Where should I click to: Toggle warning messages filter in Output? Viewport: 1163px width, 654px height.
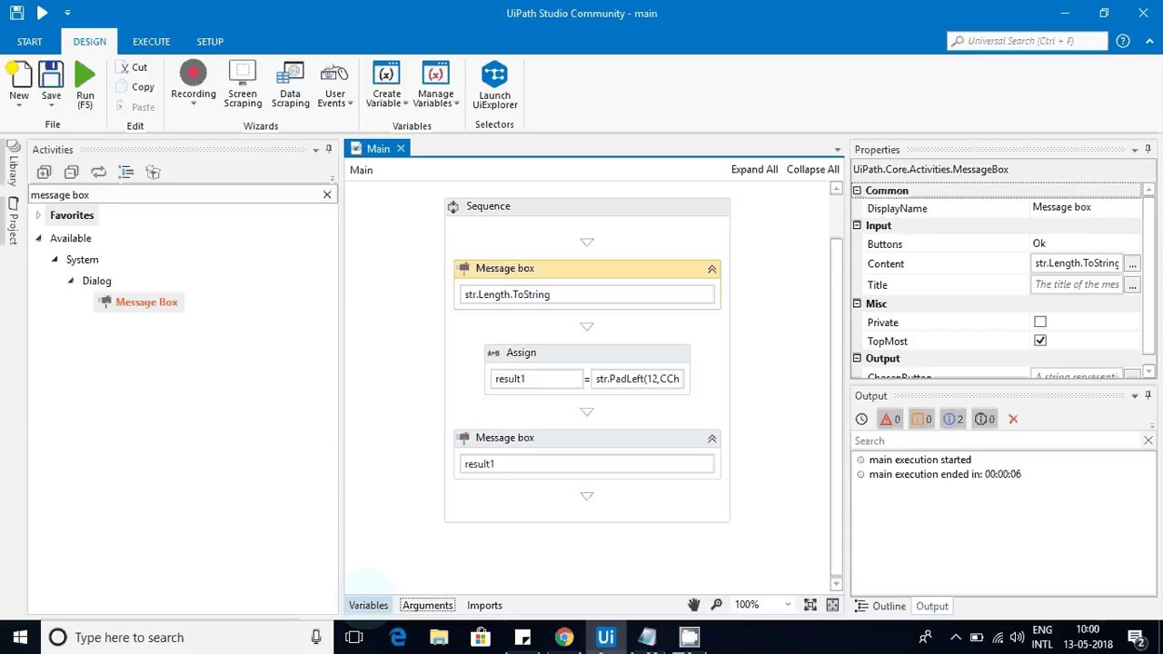coord(921,419)
